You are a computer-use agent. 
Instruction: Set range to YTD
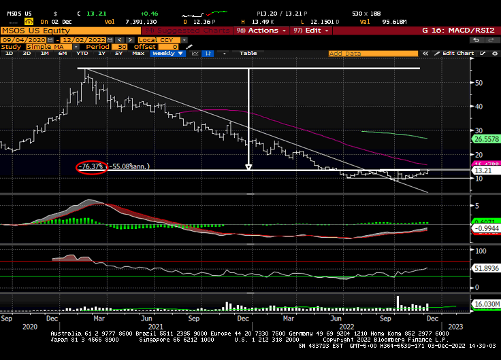tap(82, 53)
